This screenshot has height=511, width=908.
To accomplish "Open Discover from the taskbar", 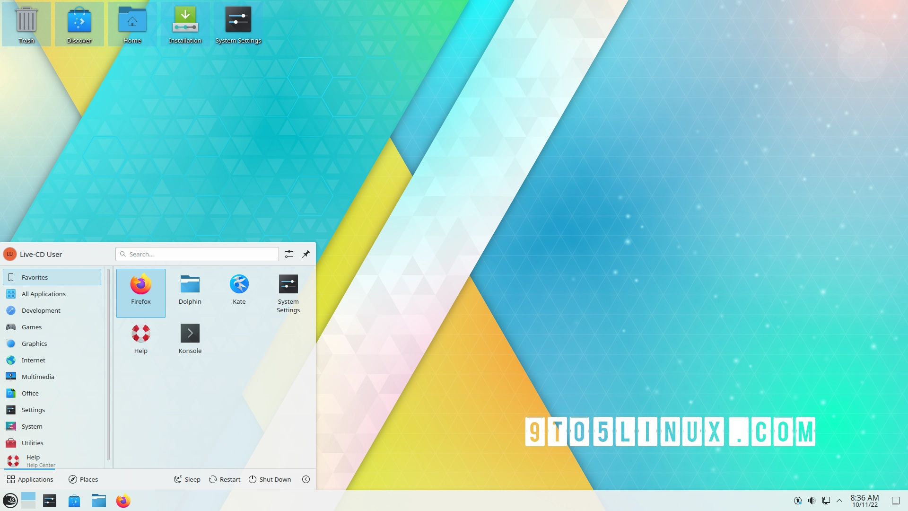I will [74, 501].
